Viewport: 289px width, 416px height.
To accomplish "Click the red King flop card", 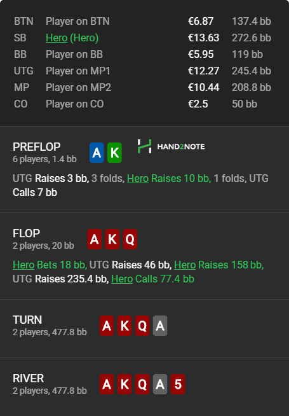I will (112, 239).
